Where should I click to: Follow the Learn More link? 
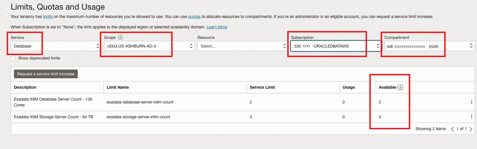(x=217, y=27)
